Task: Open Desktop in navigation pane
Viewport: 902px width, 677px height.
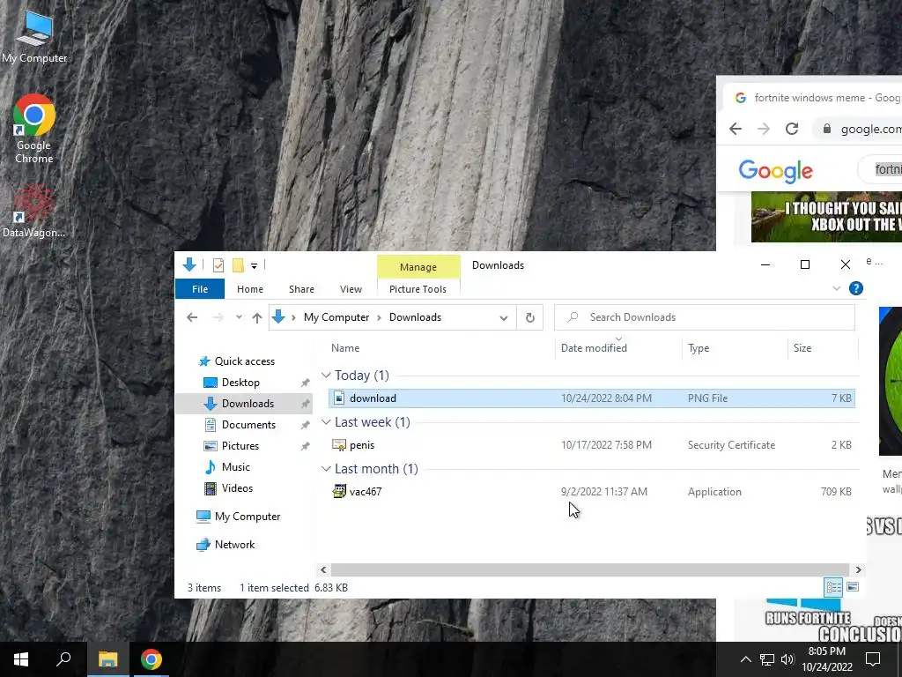Action: 240,383
